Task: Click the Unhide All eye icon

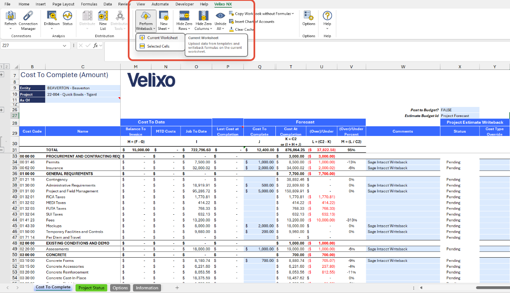Action: pos(220,16)
